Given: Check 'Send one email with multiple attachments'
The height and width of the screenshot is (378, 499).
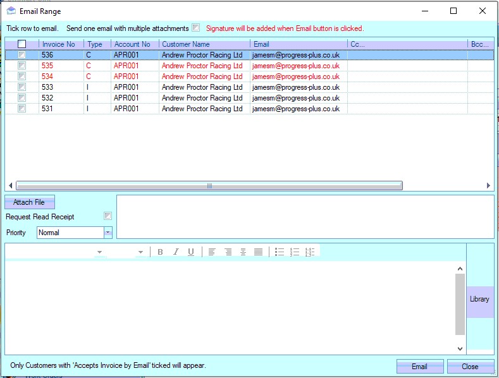Looking at the screenshot, I should pos(196,28).
